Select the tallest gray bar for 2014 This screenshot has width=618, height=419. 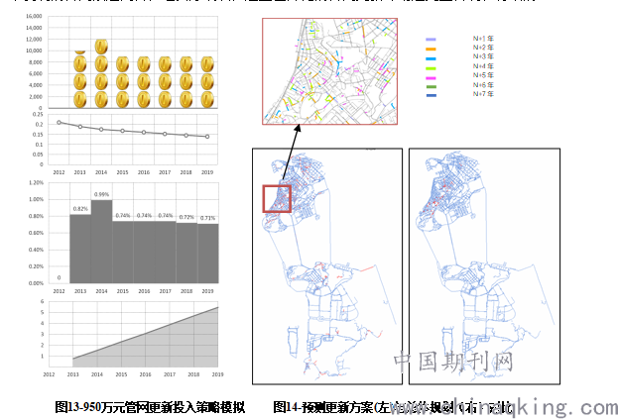pyautogui.click(x=102, y=242)
